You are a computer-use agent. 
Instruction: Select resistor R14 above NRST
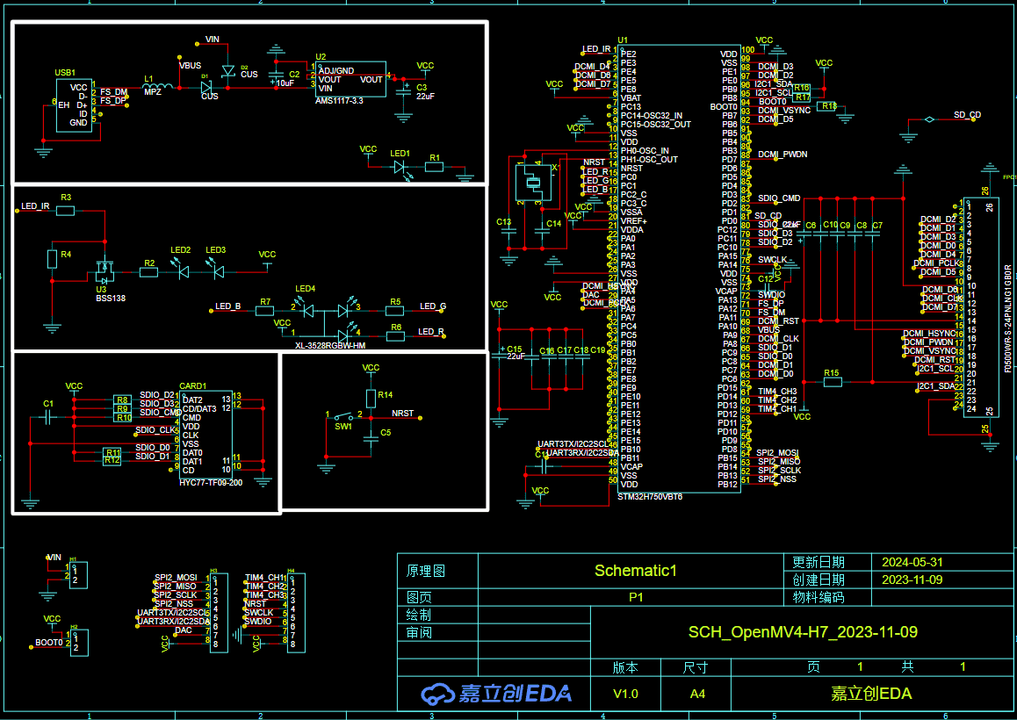[371, 395]
